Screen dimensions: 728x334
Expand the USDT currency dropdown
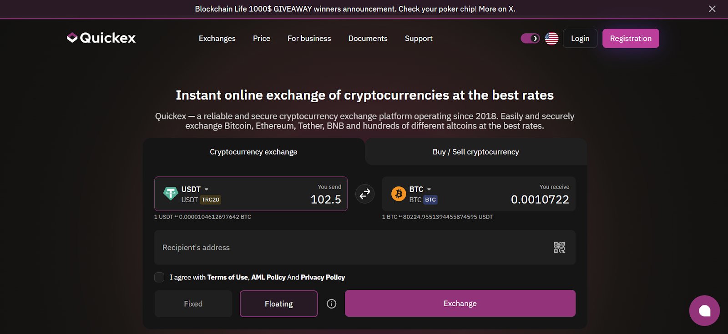(x=206, y=189)
